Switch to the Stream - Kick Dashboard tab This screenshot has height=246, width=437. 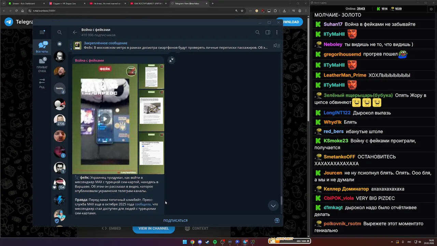[27, 3]
